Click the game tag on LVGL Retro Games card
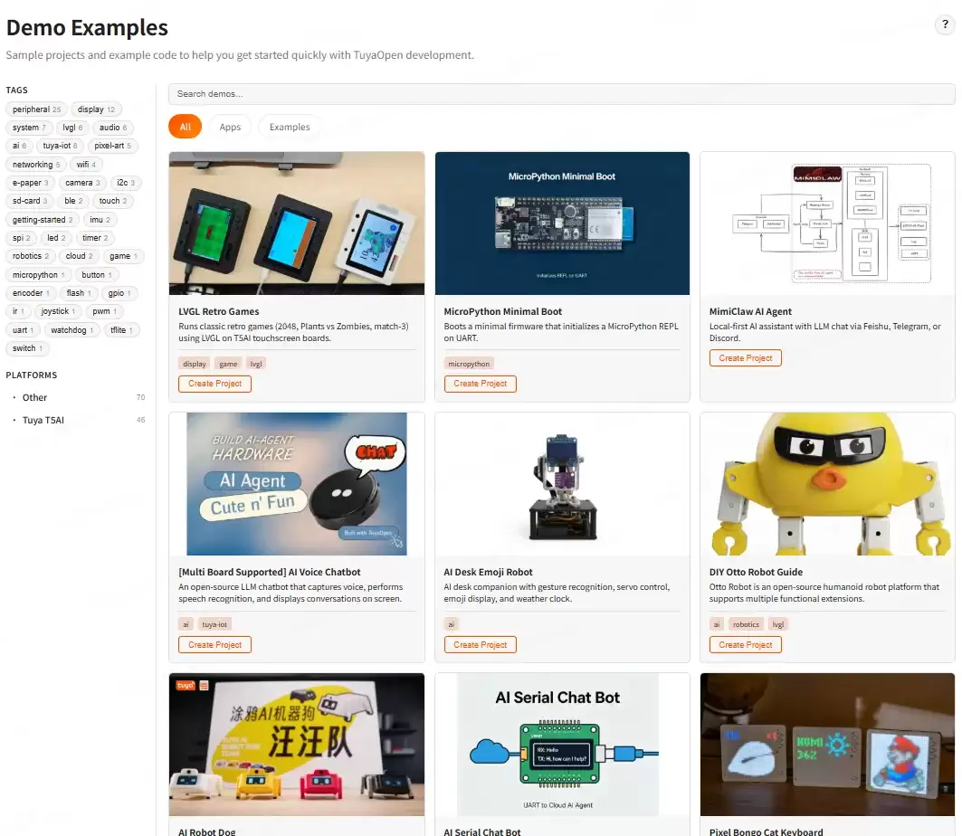962x836 pixels. click(x=228, y=364)
